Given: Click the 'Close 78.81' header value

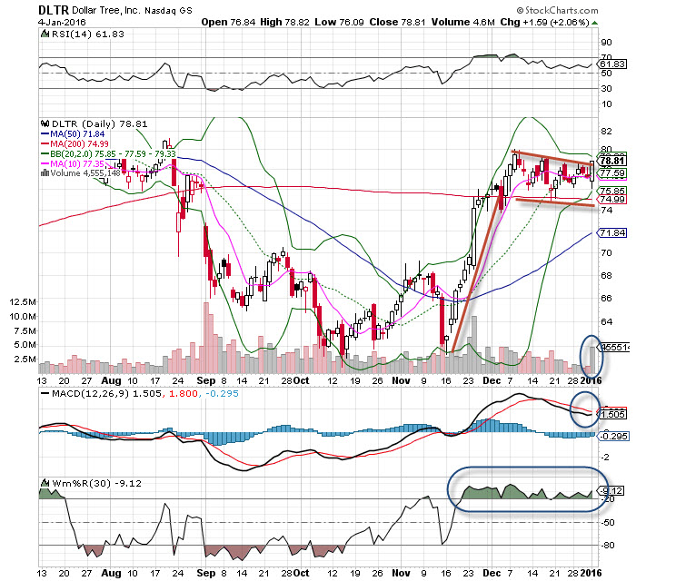Looking at the screenshot, I should 397,22.
